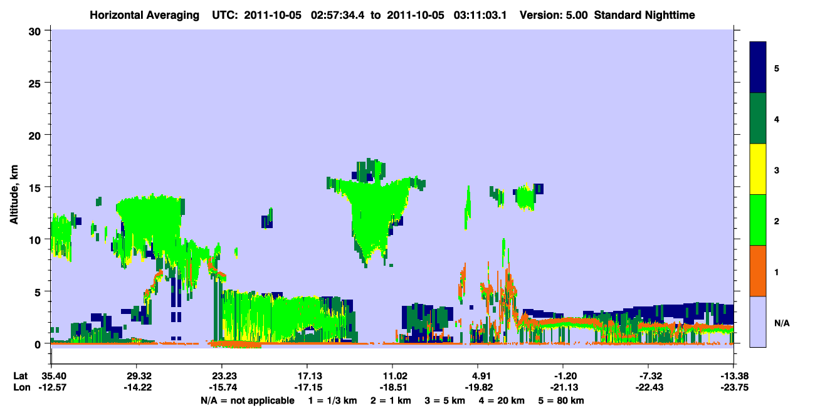The height and width of the screenshot is (418, 815).
Task: Click the dark blue color bar segment labeled 5
Action: pyautogui.click(x=758, y=68)
